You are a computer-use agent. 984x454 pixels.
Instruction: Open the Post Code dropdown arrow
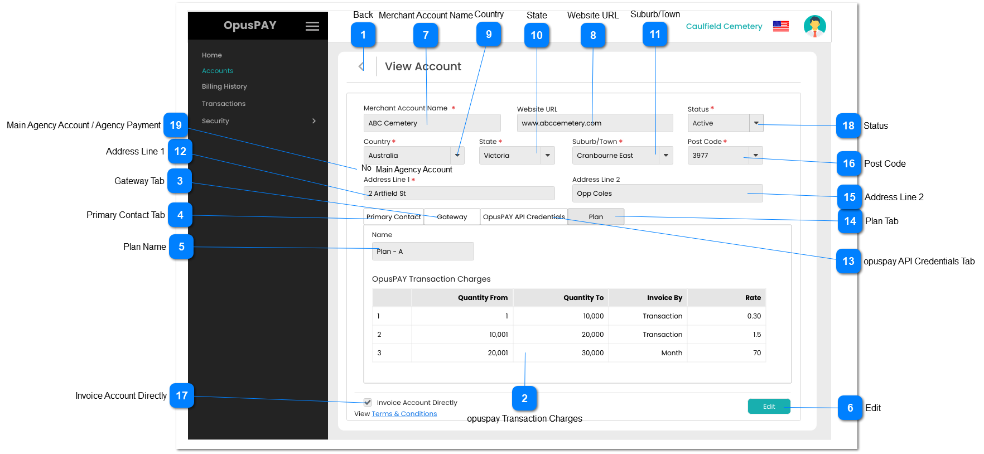[756, 156]
